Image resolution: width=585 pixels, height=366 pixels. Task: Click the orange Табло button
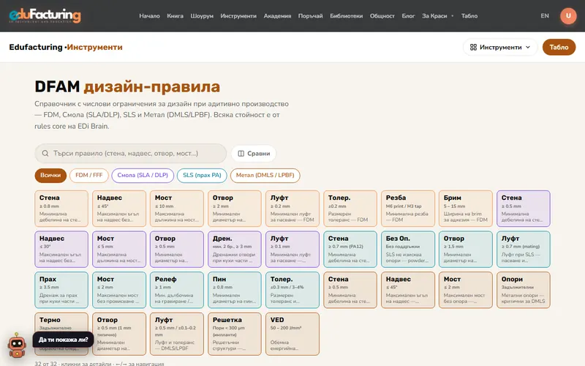click(x=559, y=47)
